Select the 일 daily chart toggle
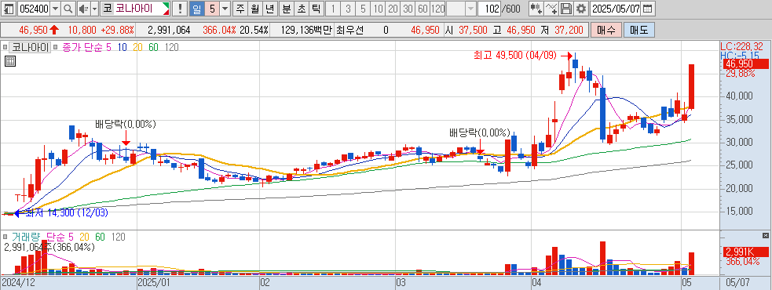Screen dimensions: 772x290 click(x=196, y=9)
